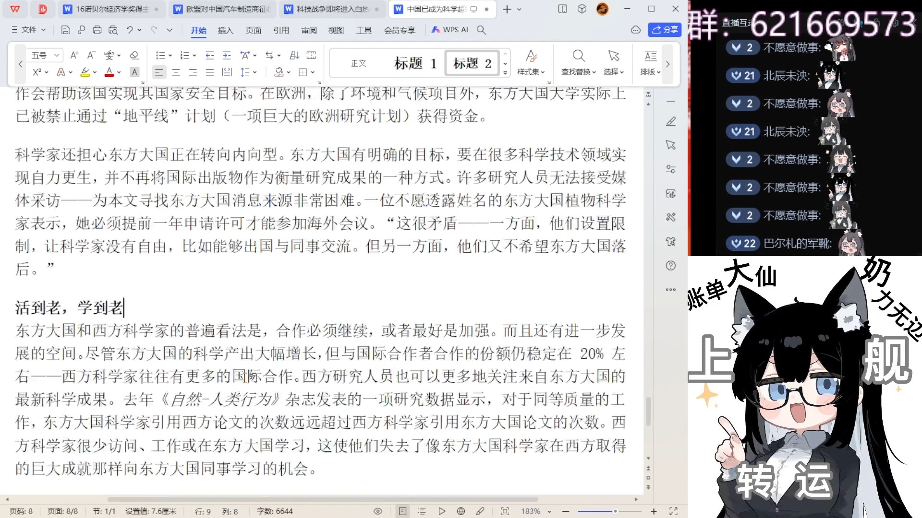The width and height of the screenshot is (922, 518).
Task: Click the Save icon in quick toolbar
Action: point(66,30)
